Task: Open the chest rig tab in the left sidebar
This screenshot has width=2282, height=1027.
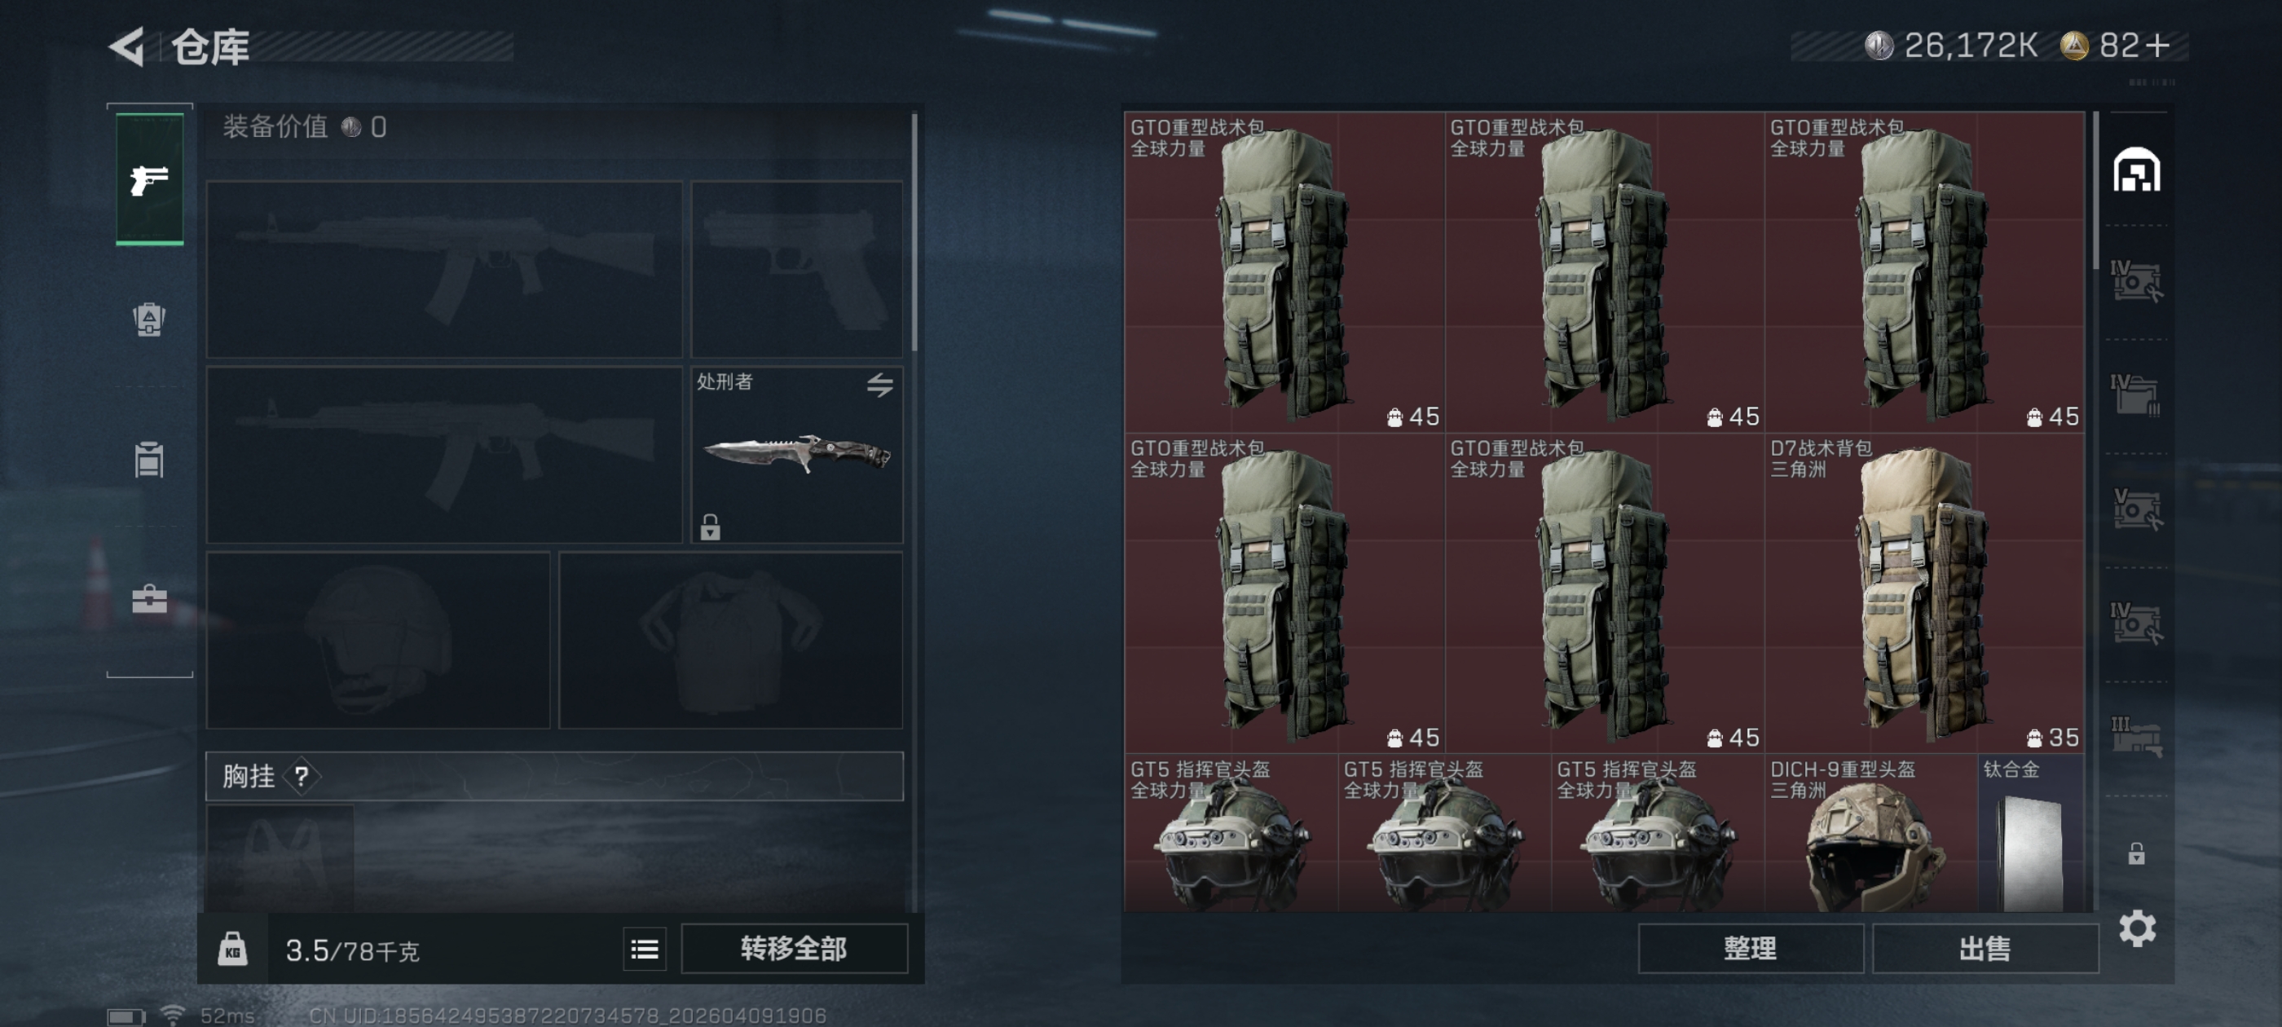Action: point(149,459)
